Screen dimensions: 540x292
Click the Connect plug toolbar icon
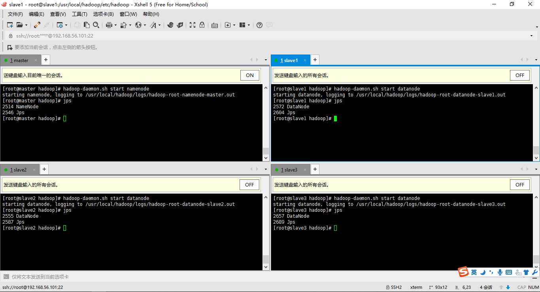(37, 25)
